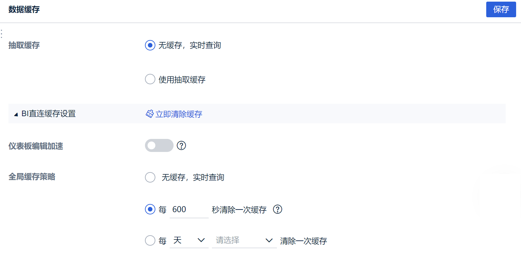Open the 天 interval dropdown
The width and height of the screenshot is (521, 258).
tap(189, 240)
